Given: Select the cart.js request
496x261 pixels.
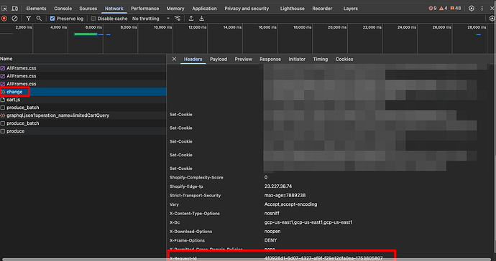Looking at the screenshot, I should coord(83,100).
